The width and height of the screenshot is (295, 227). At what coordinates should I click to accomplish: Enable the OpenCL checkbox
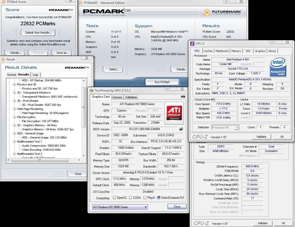coord(114,197)
